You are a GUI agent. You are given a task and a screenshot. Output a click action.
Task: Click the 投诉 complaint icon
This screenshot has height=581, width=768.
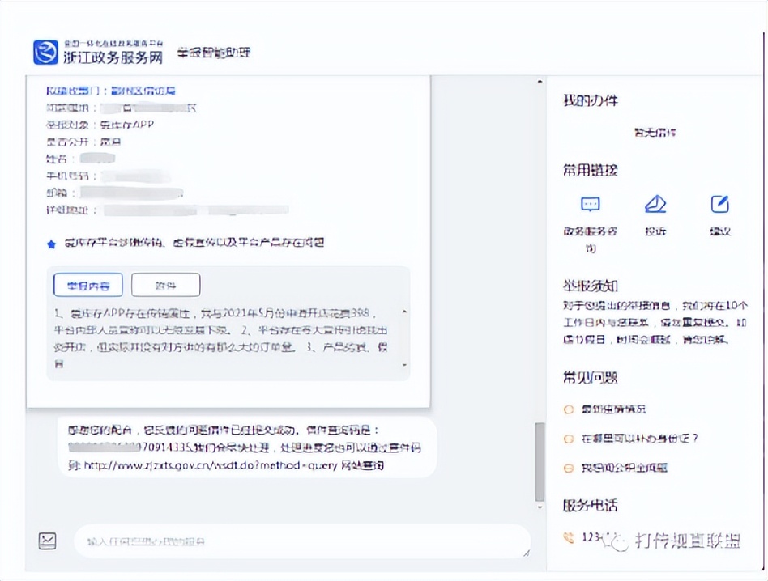[x=655, y=204]
